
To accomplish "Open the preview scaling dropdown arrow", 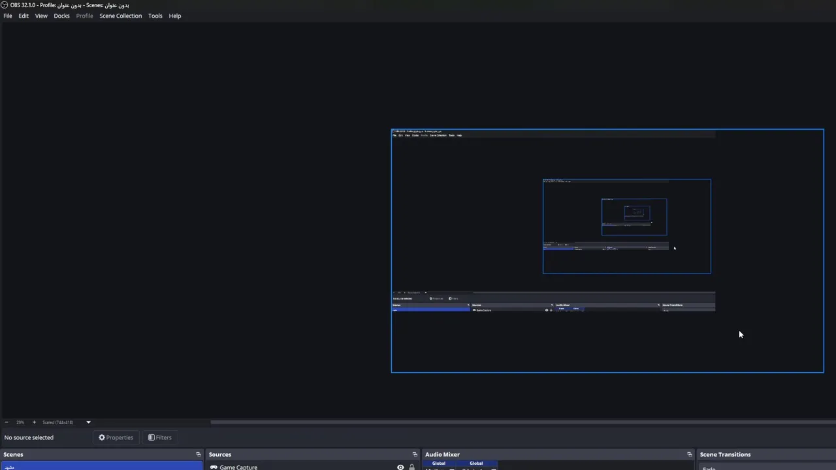I will pos(88,422).
